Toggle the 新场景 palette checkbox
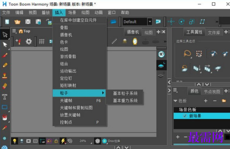Viewport: 230px width, 149px height. pos(185,116)
